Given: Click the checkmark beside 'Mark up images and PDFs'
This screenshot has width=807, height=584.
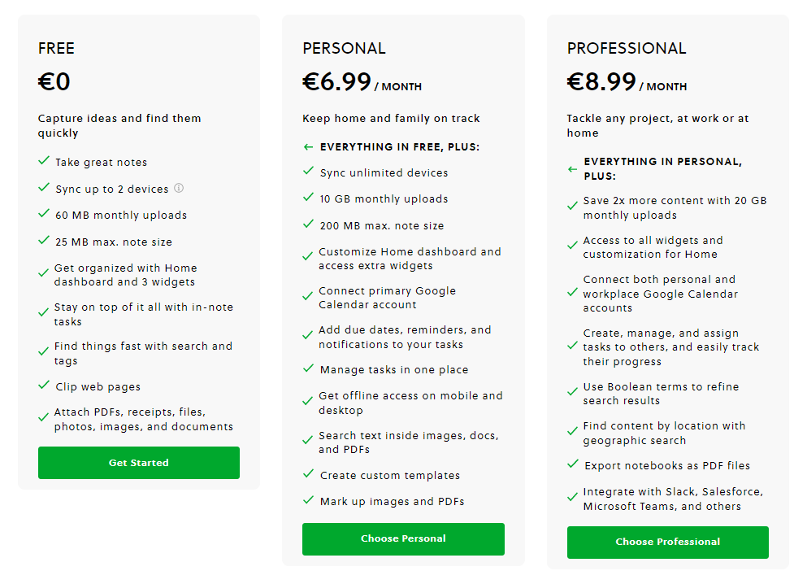Looking at the screenshot, I should click(x=308, y=500).
